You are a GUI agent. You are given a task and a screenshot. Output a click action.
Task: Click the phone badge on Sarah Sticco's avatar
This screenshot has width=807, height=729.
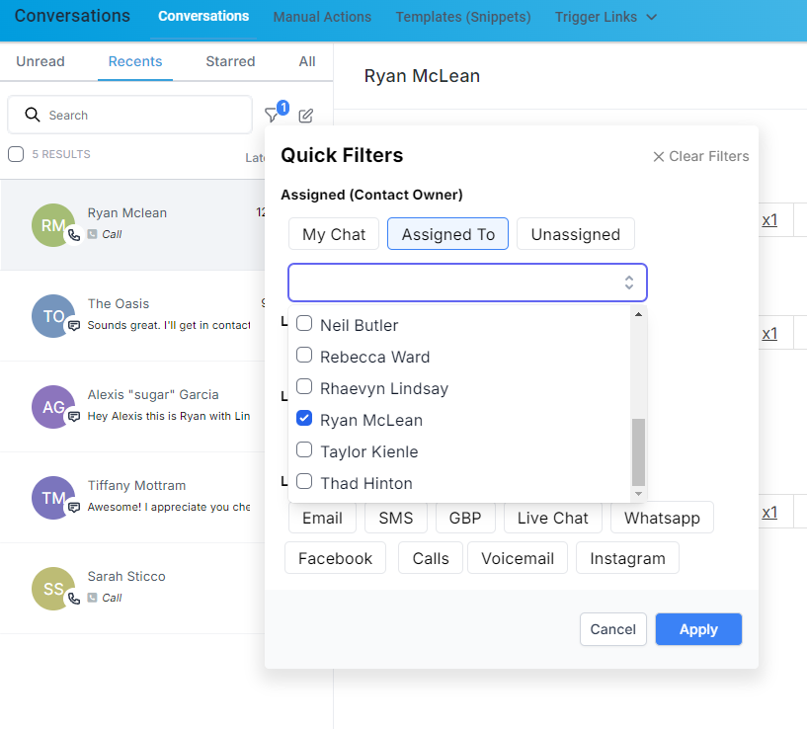[74, 599]
